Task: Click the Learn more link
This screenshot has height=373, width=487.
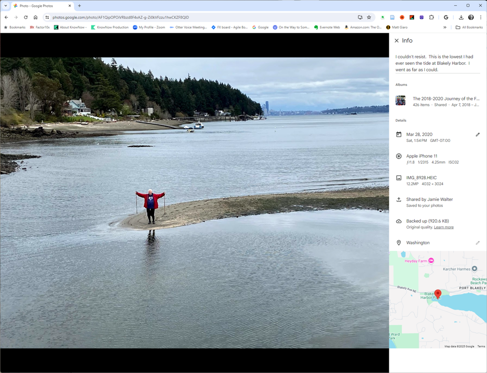Action: point(443,227)
